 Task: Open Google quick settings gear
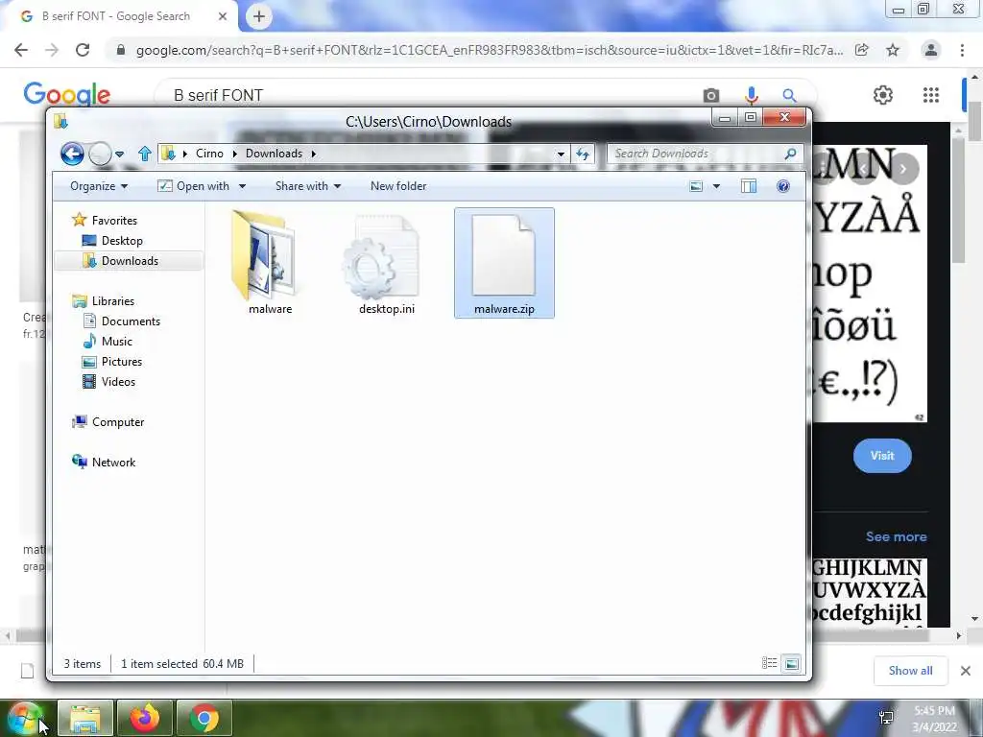883,95
